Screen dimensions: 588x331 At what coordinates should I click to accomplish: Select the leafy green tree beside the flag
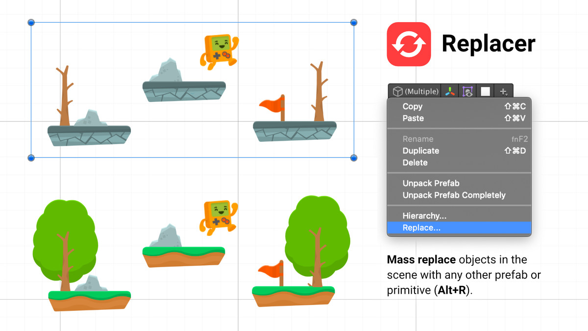click(x=318, y=241)
